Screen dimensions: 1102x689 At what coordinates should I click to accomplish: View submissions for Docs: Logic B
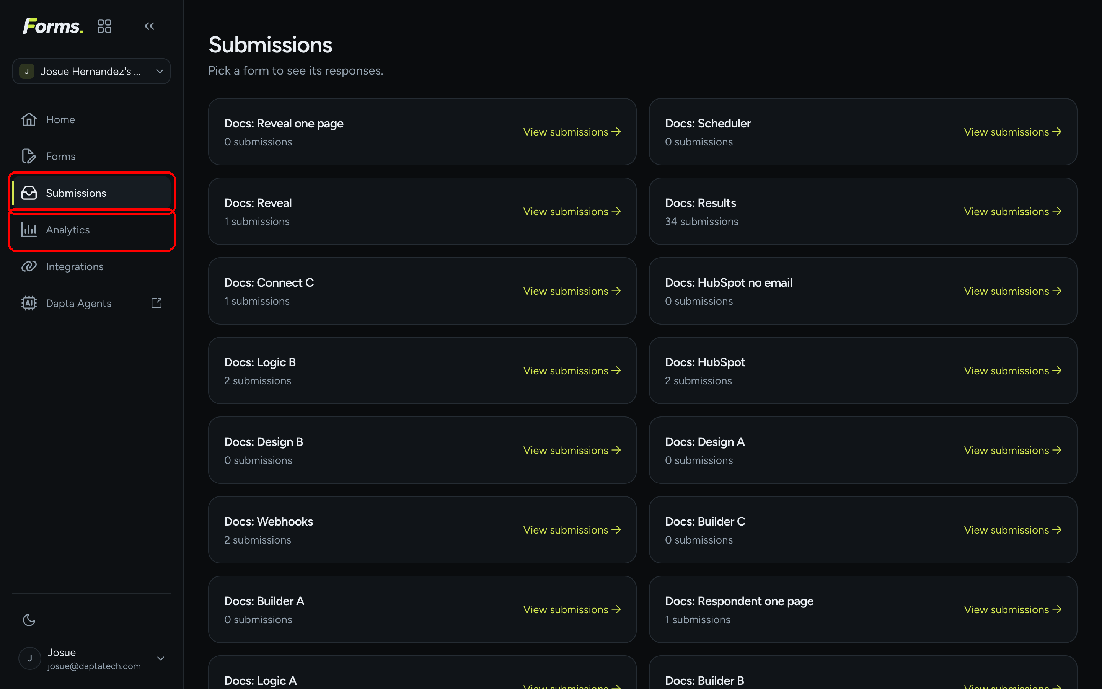click(572, 371)
